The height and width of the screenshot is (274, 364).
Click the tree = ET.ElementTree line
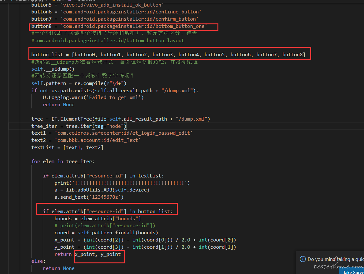pyautogui.click(x=121, y=119)
